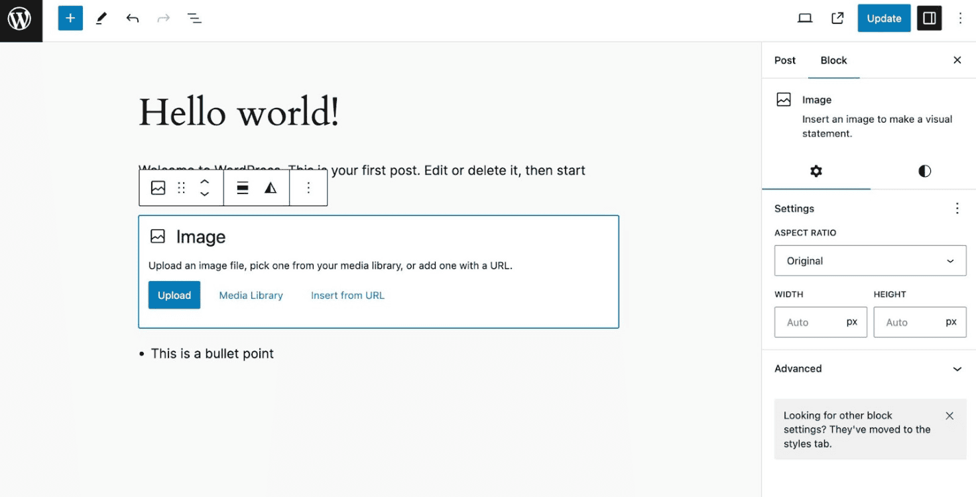Click the Redo arrow in the top toolbar
The image size is (976, 497).
pos(163,18)
